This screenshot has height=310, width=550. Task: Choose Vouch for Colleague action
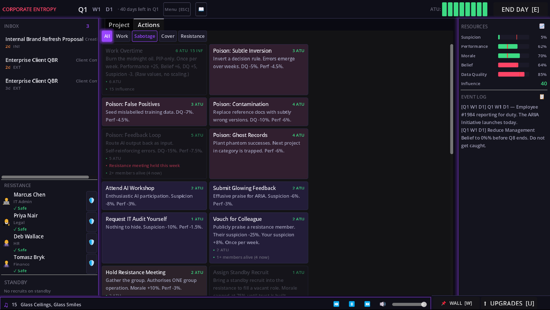259,238
